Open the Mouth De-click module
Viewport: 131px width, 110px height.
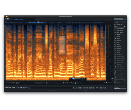coord(120,66)
